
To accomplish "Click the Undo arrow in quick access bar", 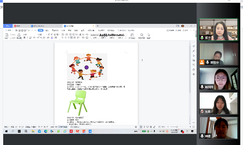I will pyautogui.click(x=28, y=30).
